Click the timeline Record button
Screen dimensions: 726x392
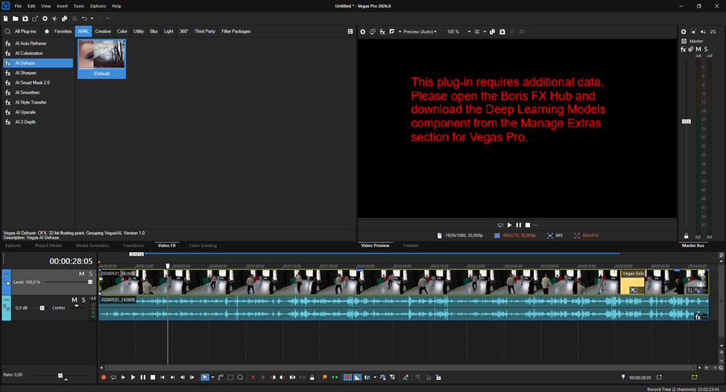(x=104, y=378)
